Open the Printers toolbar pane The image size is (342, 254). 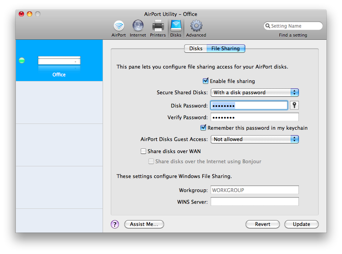(x=158, y=29)
